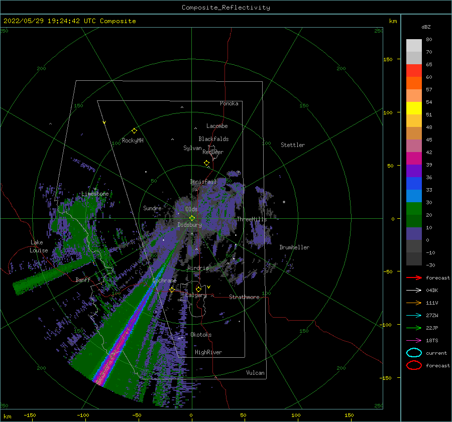Click the RedDeer city label
452x422 pixels.
coord(213,152)
